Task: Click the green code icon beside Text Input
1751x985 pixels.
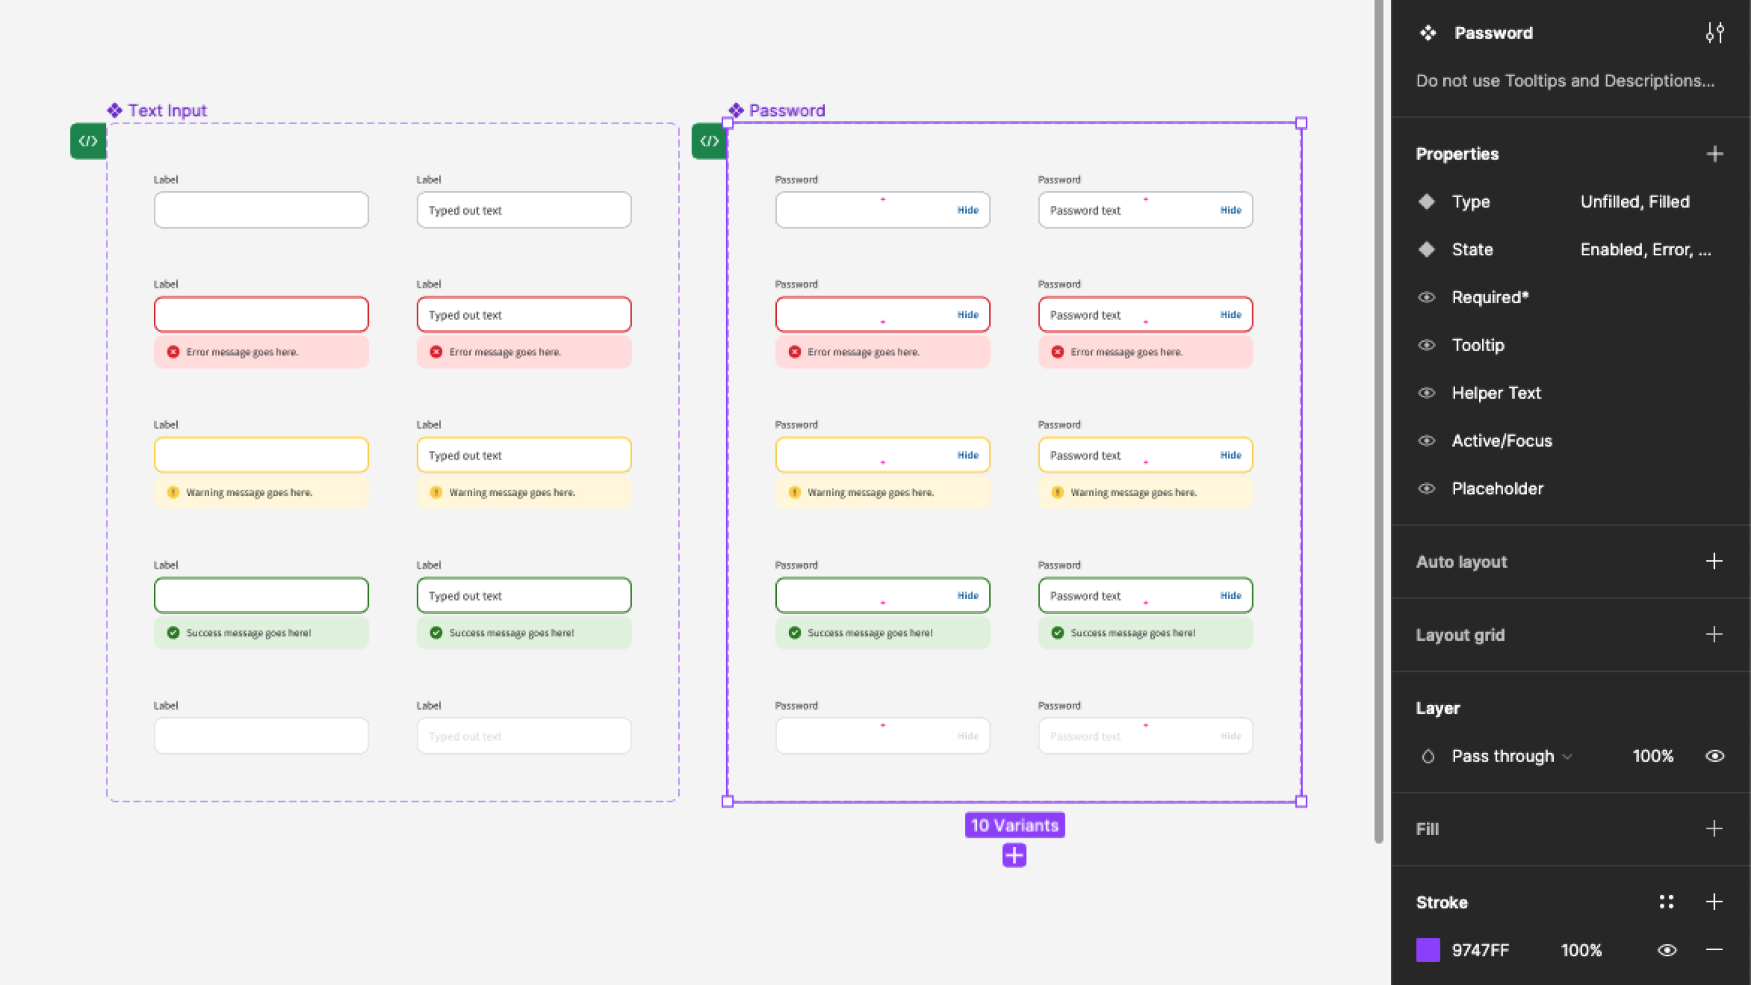Action: click(88, 141)
